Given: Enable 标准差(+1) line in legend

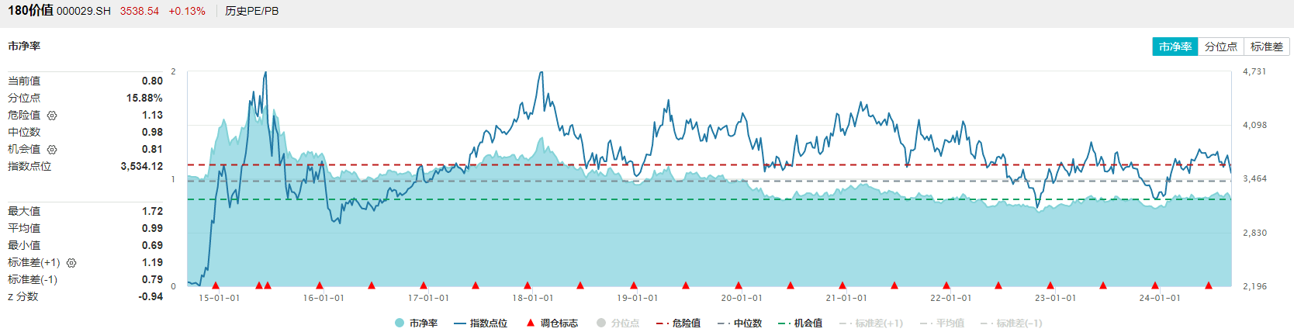Looking at the screenshot, I should pyautogui.click(x=871, y=323).
